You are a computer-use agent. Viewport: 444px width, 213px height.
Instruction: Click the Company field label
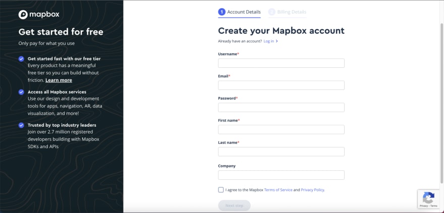point(227,166)
